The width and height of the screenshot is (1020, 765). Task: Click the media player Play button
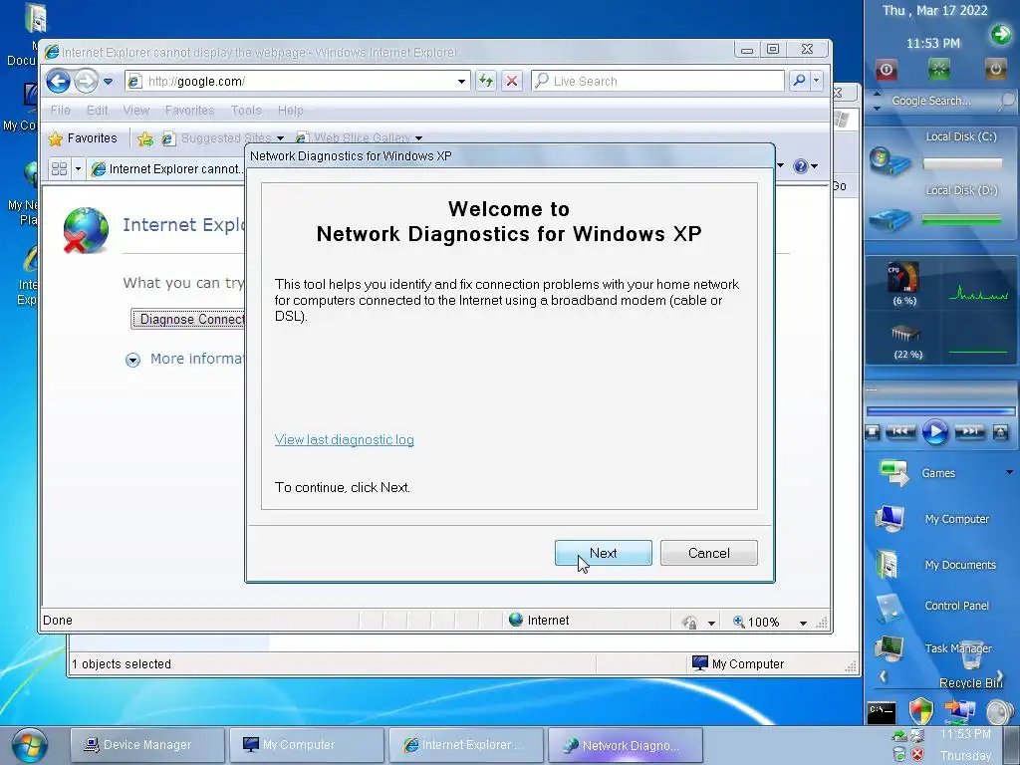tap(935, 432)
